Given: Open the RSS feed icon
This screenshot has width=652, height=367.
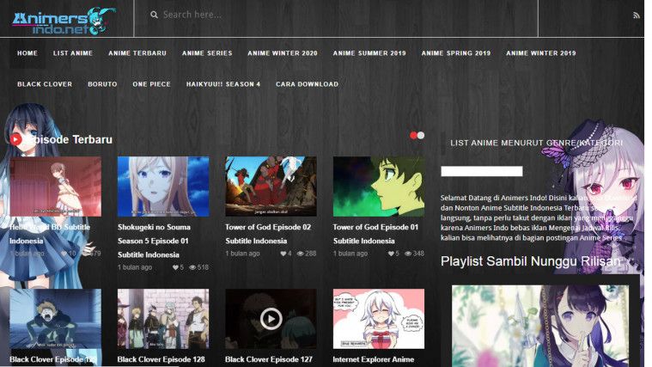Looking at the screenshot, I should [x=636, y=15].
